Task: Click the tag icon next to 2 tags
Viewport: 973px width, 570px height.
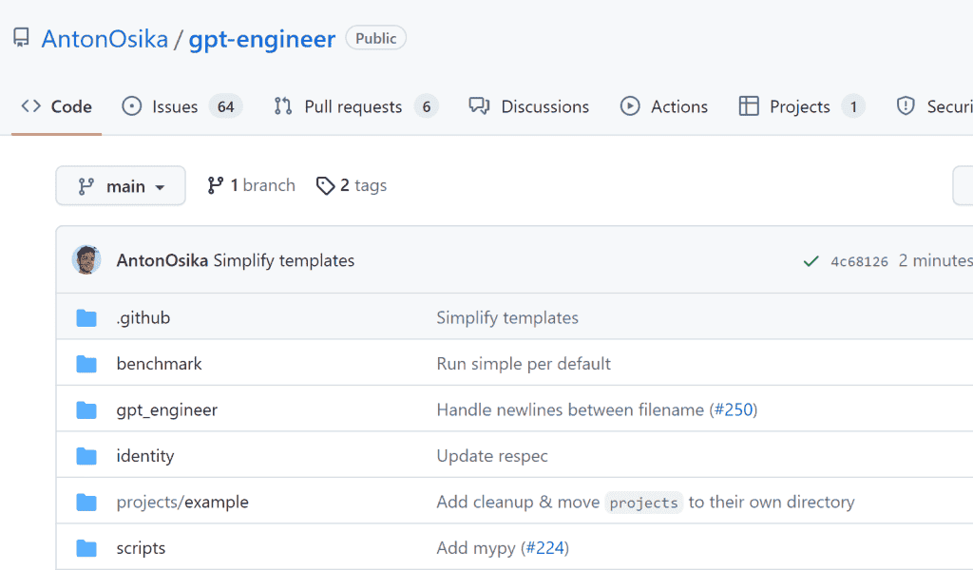Action: (x=325, y=185)
